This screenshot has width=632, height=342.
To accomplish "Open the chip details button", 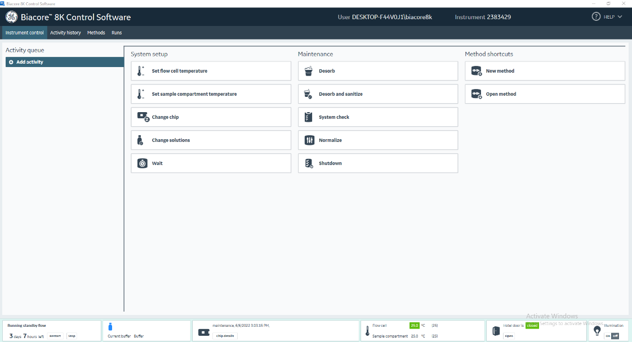I will (x=225, y=336).
